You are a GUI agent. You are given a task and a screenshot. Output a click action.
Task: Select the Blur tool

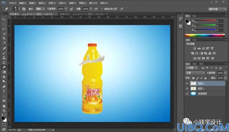click(x=4, y=77)
